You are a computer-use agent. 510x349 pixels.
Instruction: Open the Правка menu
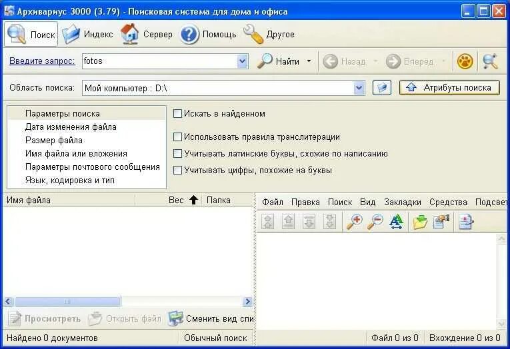(x=305, y=202)
